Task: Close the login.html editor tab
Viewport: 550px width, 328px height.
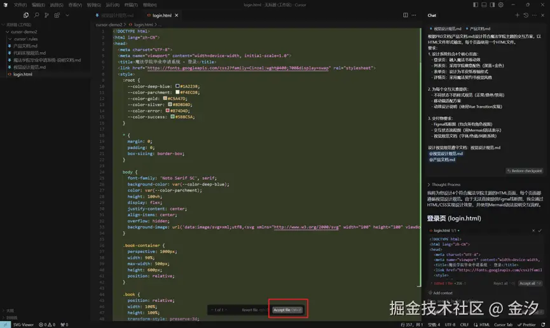Action: click(176, 15)
